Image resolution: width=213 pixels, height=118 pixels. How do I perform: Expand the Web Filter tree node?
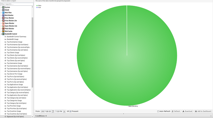[x=1, y=13]
